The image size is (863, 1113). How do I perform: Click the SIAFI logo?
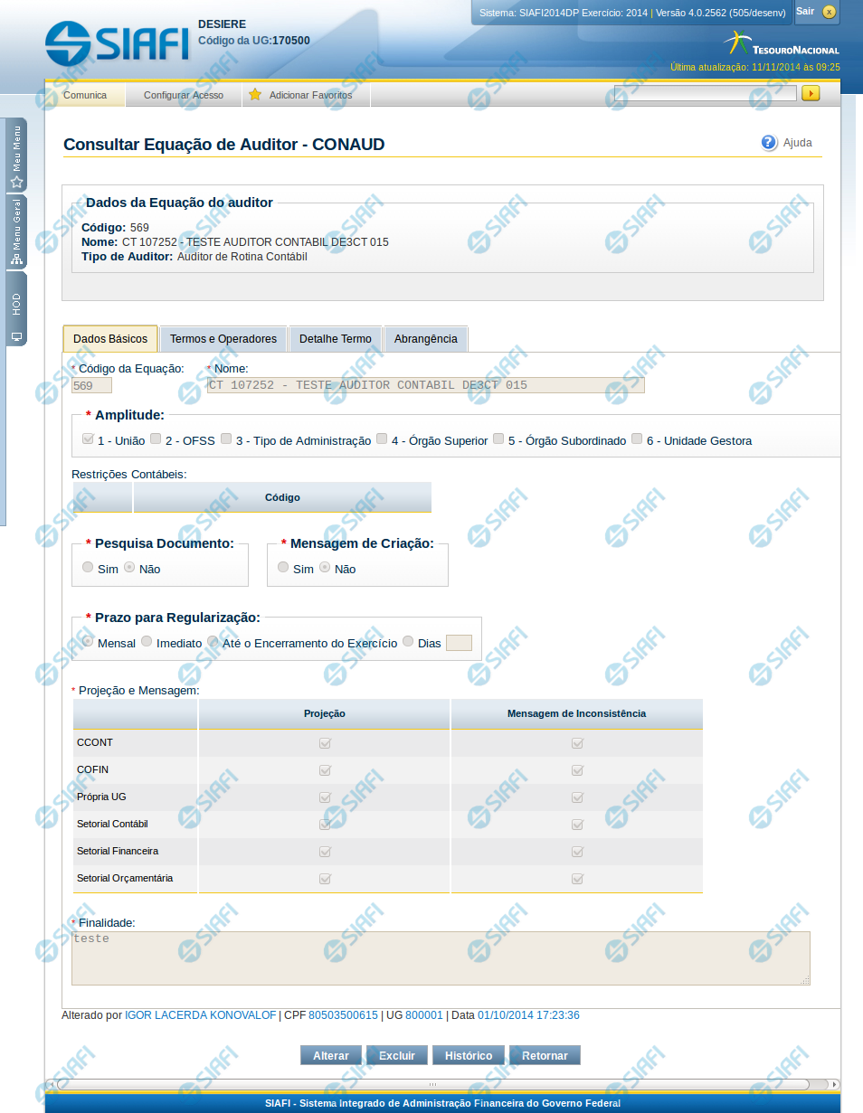[117, 42]
